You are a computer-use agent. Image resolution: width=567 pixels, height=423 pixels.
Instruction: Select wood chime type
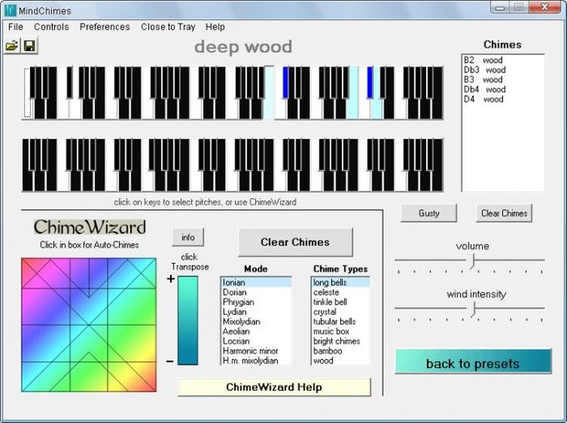click(x=340, y=361)
